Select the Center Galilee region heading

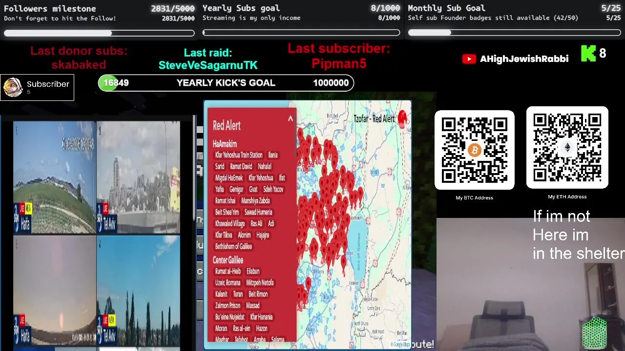tap(228, 260)
